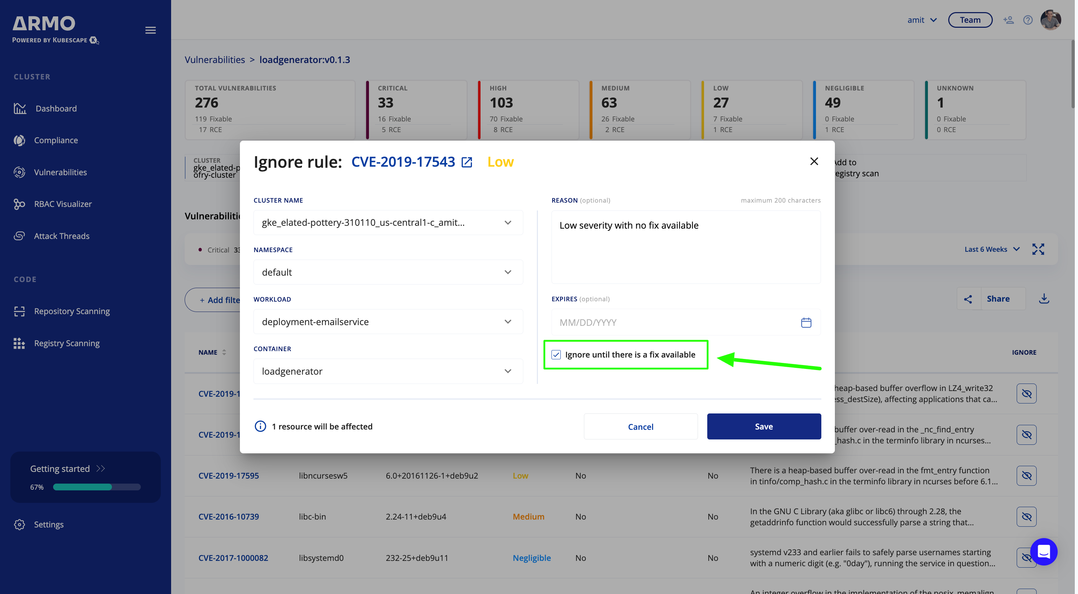Screen dimensions: 1078x594
Task: Cancel the ignore rule dialog
Action: (640, 426)
